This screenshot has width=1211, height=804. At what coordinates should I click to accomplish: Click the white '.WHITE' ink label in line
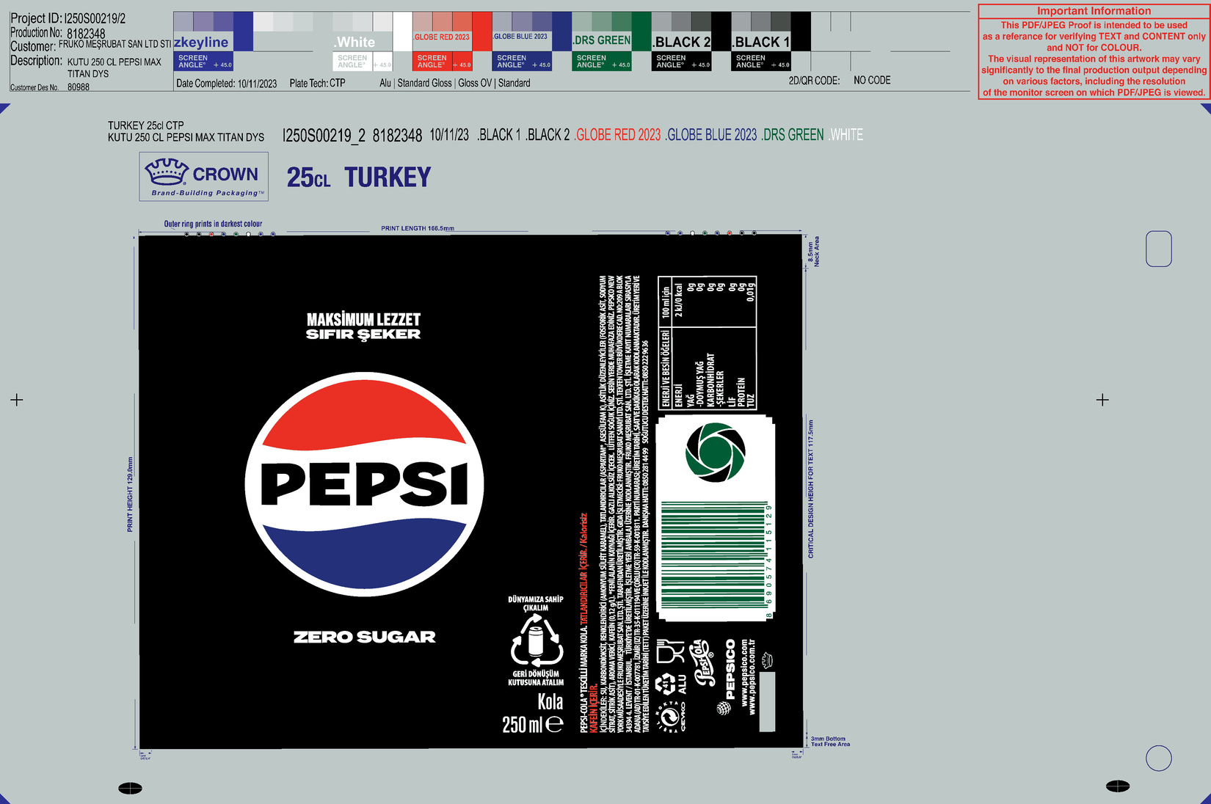[x=846, y=135]
